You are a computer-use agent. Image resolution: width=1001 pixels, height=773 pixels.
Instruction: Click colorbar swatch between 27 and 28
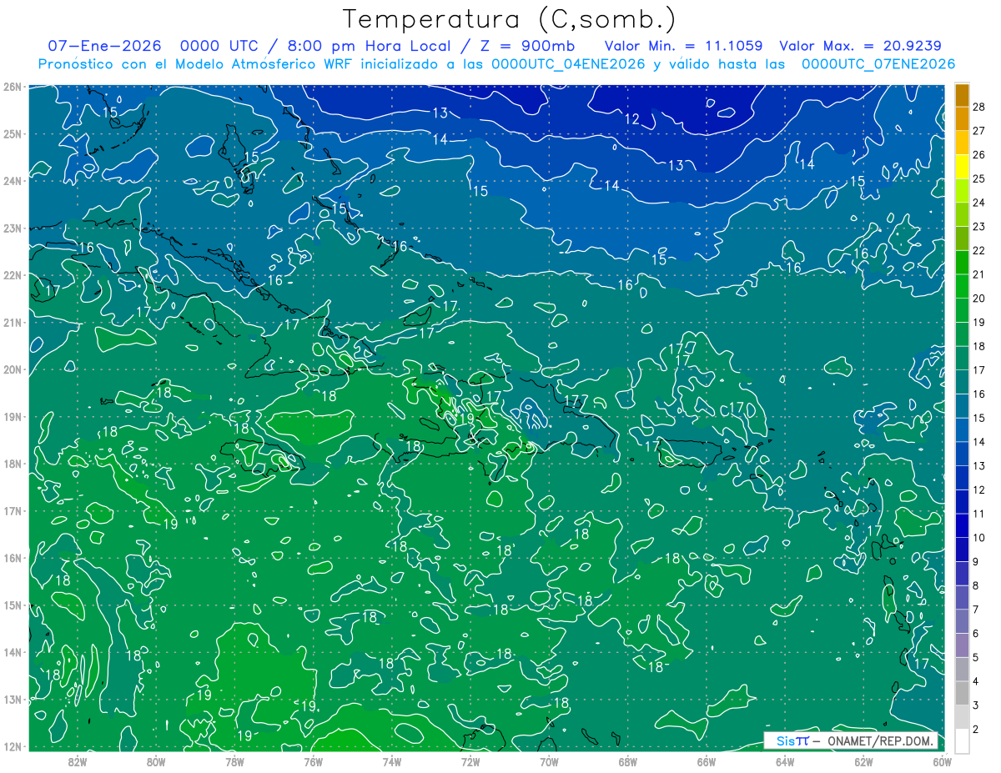tap(962, 118)
